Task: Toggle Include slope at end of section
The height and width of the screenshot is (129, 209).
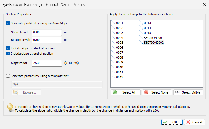Action: click(x=8, y=54)
